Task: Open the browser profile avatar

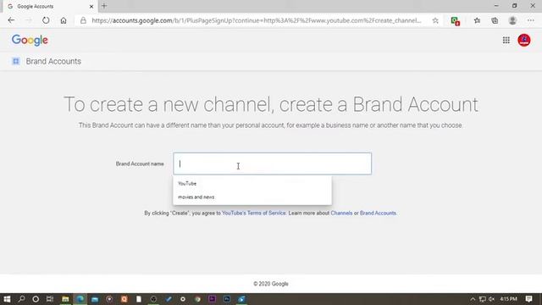Action: 512,20
